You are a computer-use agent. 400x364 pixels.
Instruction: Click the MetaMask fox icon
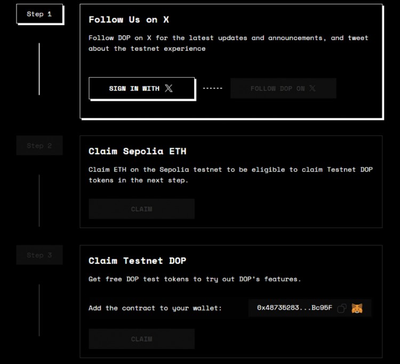click(x=357, y=308)
